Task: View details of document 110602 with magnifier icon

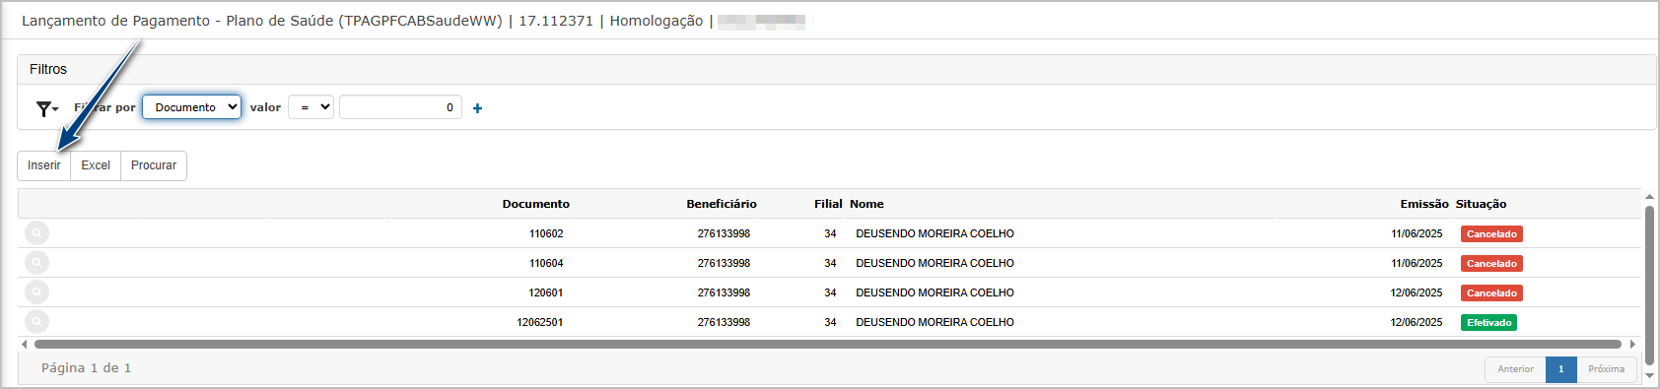Action: coord(36,233)
